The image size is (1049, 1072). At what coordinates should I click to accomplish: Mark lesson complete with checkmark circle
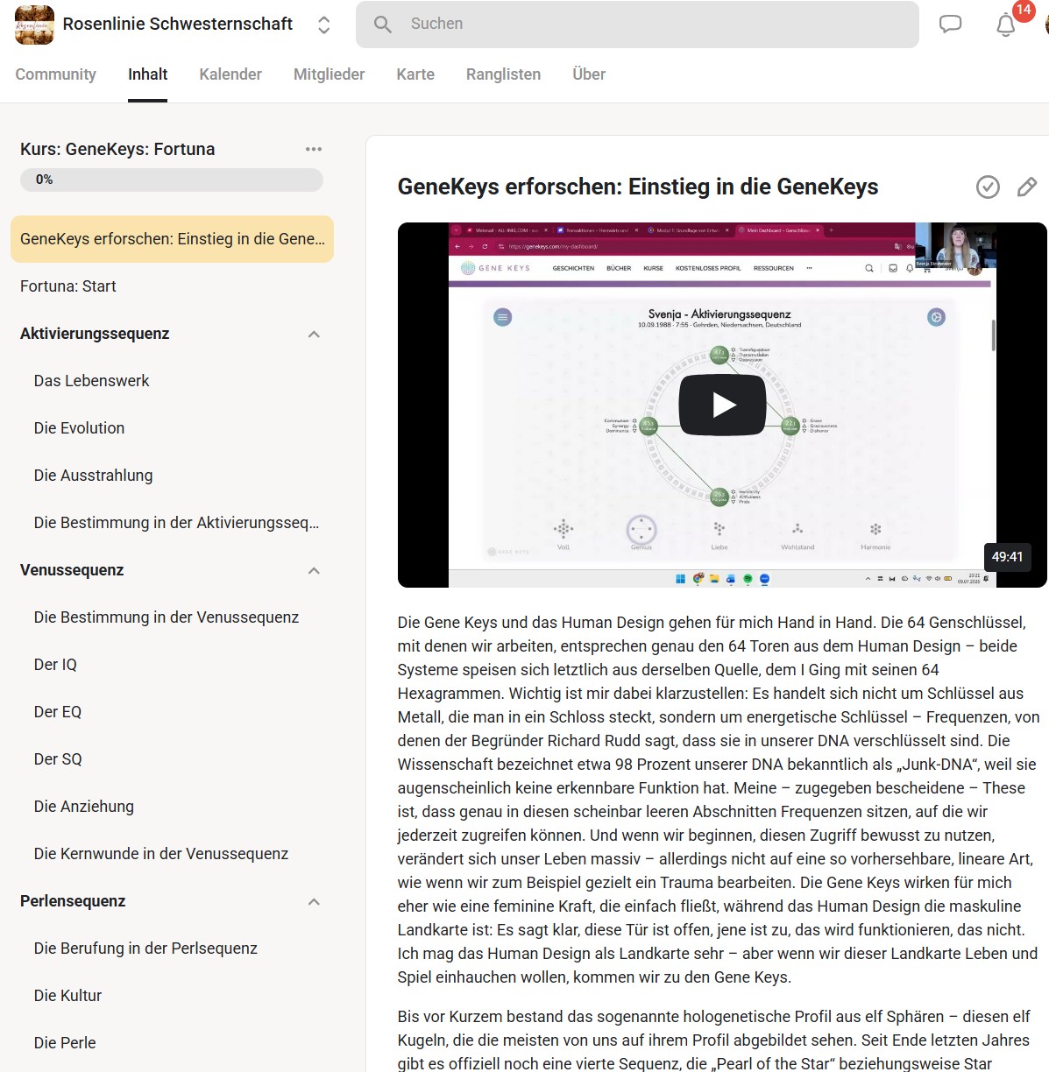coord(988,187)
